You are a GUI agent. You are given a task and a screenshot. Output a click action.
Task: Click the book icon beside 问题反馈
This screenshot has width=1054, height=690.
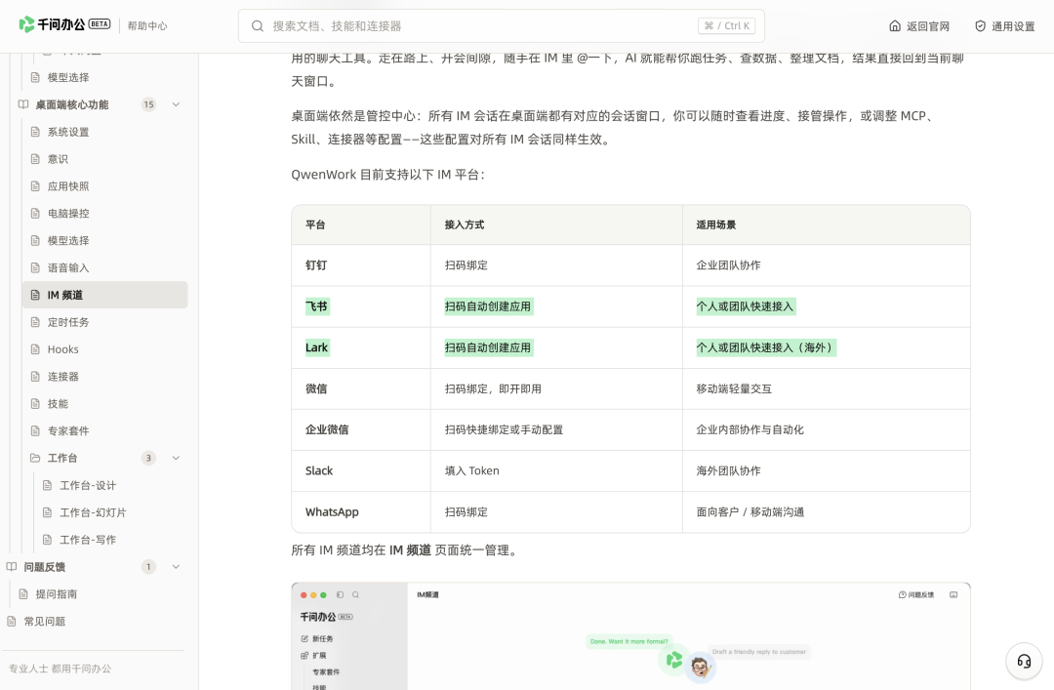pos(12,567)
